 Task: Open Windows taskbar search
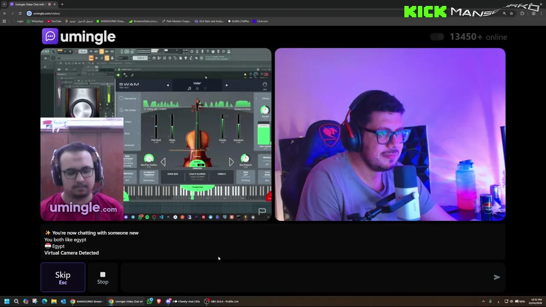pos(16,301)
